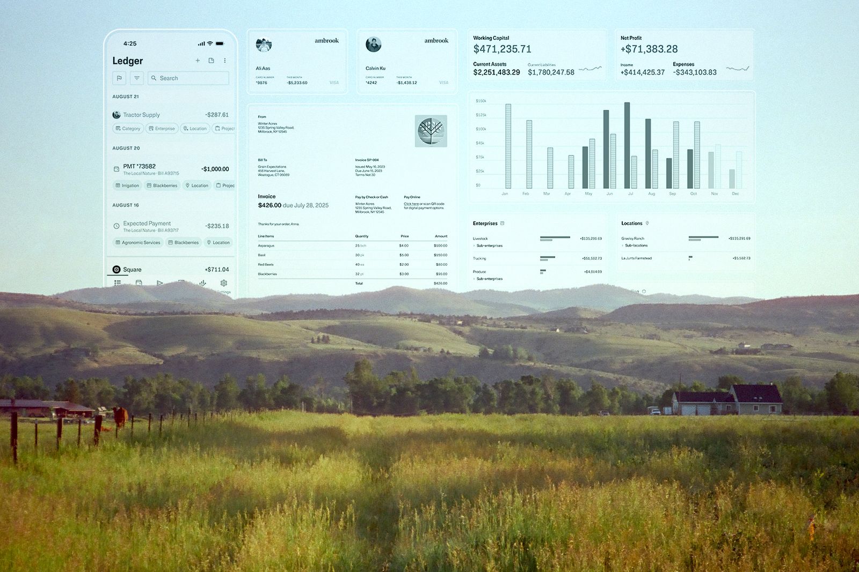The height and width of the screenshot is (572, 859).
Task: Click the VISA mark on Calvin Ku card
Action: (x=444, y=83)
